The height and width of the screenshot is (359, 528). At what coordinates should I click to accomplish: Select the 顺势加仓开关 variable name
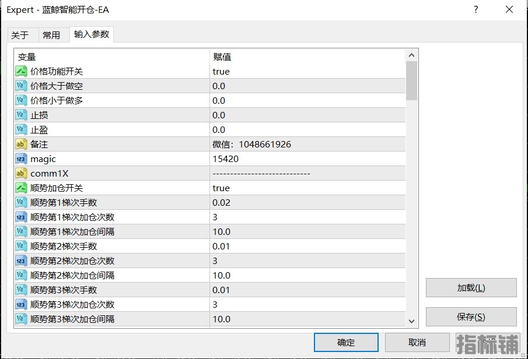pyautogui.click(x=57, y=188)
